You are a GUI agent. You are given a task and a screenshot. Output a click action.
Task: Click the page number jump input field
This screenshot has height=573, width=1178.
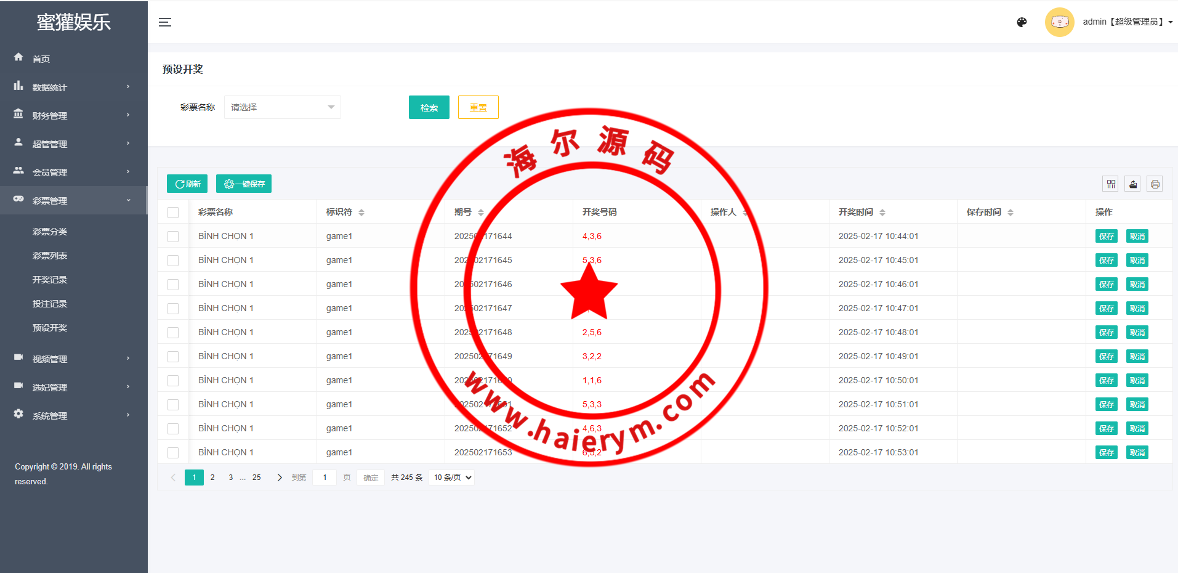pos(325,477)
